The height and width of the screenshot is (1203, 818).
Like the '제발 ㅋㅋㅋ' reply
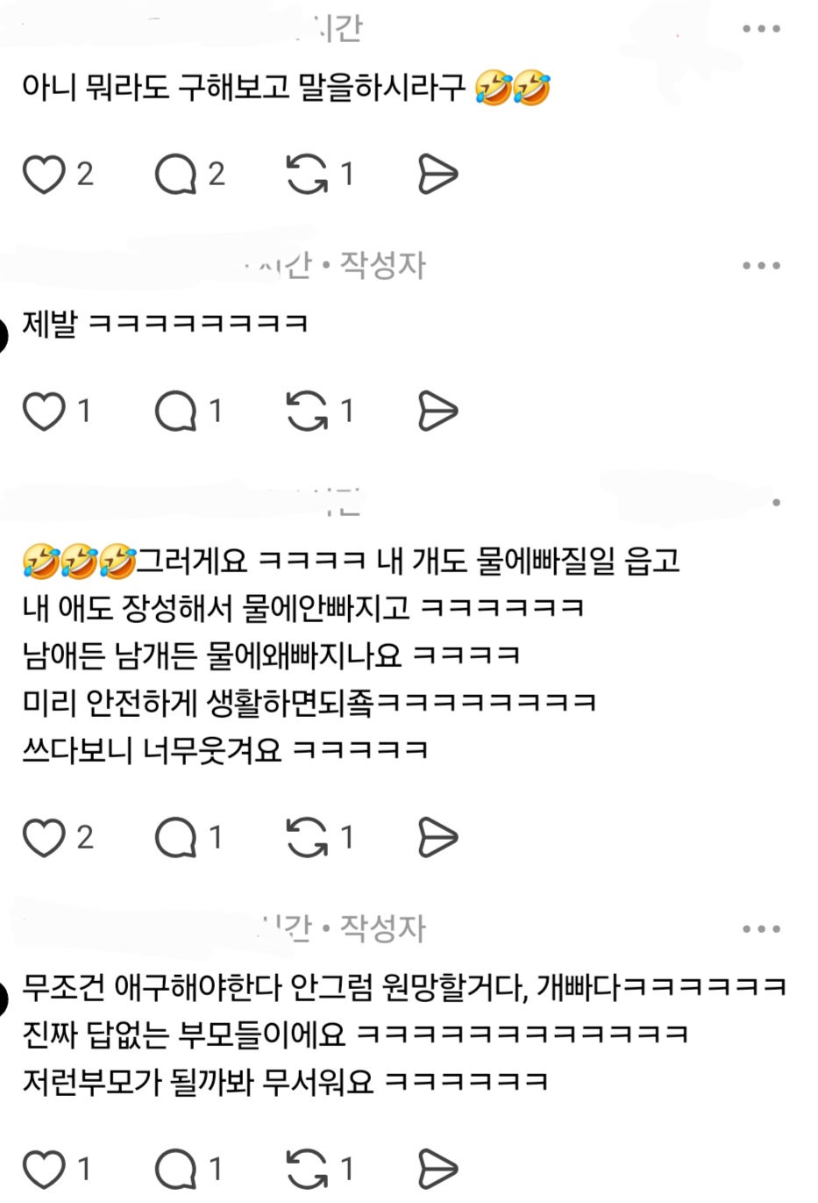coord(43,411)
